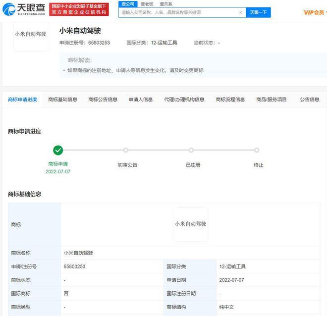Viewport: 327px width, 316px height.
Task: Click the red official credit agency banner
Action: point(79,9)
